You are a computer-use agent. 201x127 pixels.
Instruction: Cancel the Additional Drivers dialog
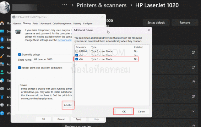point(142,112)
